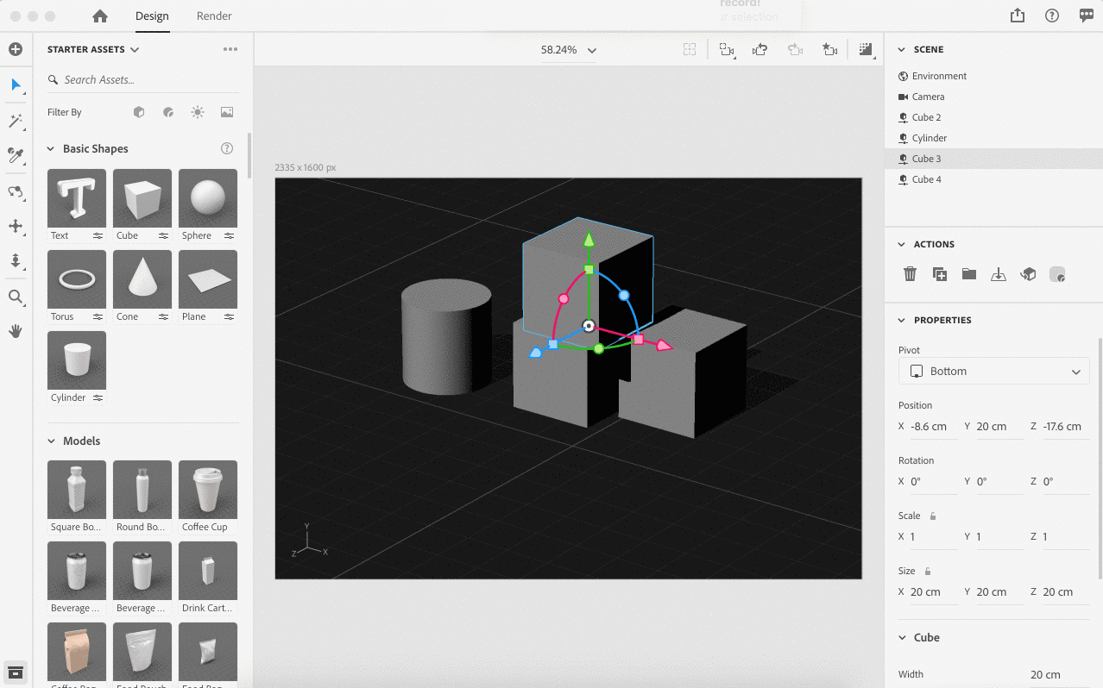Edit the Position X value -8.6 cm

[x=933, y=427]
